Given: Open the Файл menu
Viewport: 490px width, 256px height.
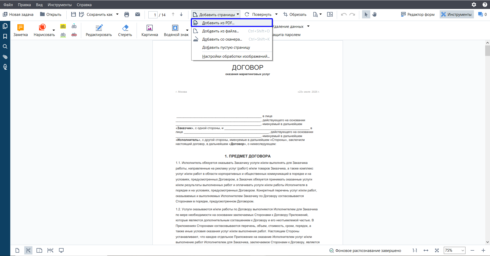Looking at the screenshot, I should coord(8,5).
